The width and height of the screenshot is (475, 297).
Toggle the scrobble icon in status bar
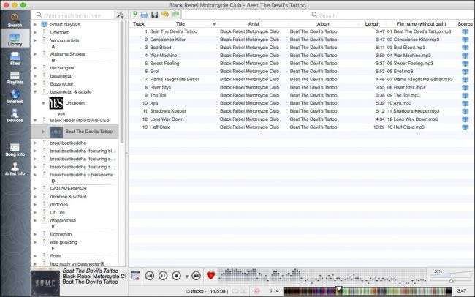(256, 291)
